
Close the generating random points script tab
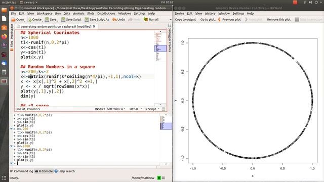[94, 26]
